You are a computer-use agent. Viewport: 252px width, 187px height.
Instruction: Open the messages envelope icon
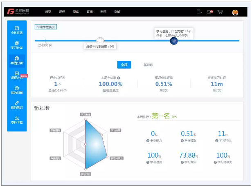(x=210, y=12)
